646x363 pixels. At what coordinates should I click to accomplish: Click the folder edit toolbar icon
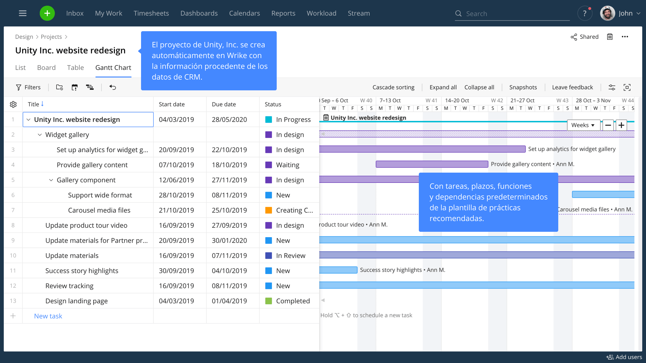(59, 87)
